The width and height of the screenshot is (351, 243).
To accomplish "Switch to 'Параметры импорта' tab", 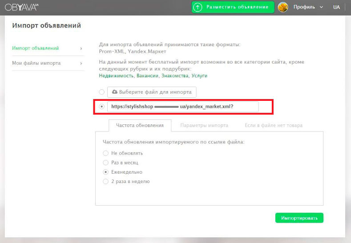I will [x=204, y=125].
